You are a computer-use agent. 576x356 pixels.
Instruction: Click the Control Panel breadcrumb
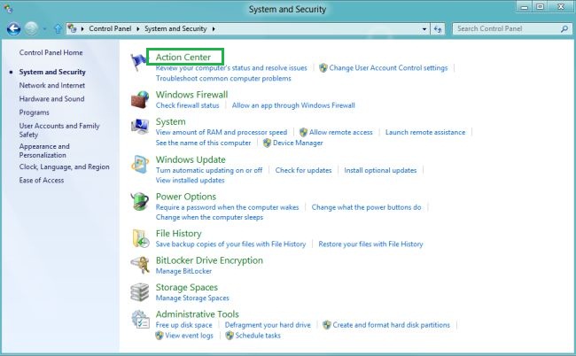110,28
